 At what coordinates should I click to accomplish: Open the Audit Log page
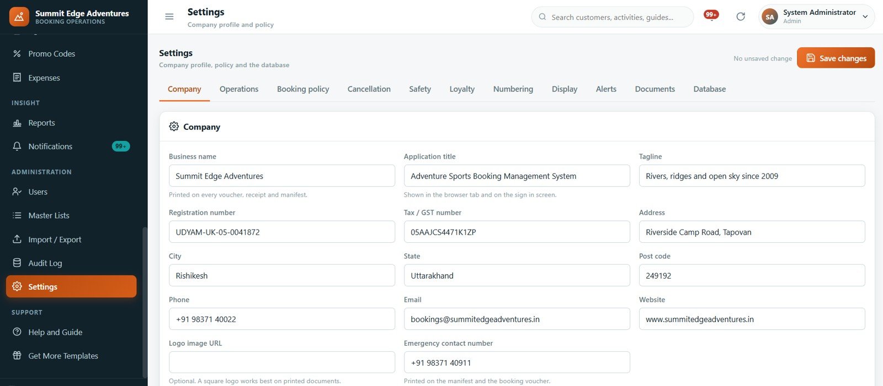(x=71, y=263)
